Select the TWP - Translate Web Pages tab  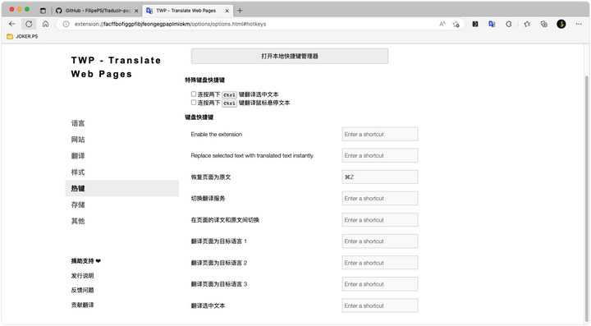(x=188, y=11)
